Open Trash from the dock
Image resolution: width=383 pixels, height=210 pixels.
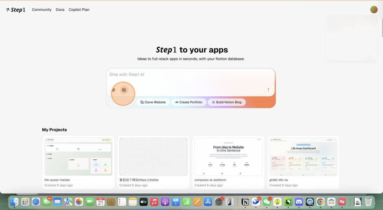[x=368, y=202]
